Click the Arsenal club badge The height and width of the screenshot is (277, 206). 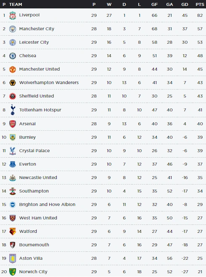(x=13, y=124)
